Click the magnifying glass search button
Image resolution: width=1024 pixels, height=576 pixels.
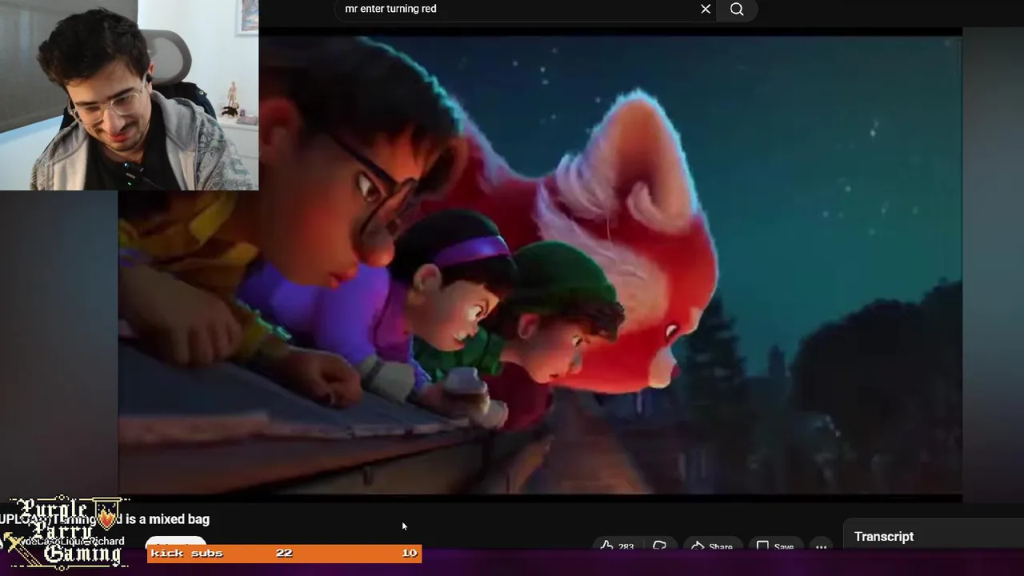[737, 9]
